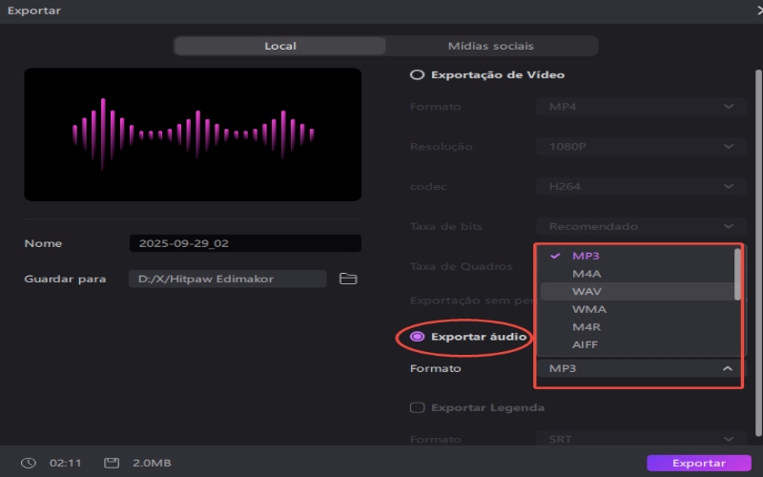Select AIFF audio format option

tap(586, 344)
